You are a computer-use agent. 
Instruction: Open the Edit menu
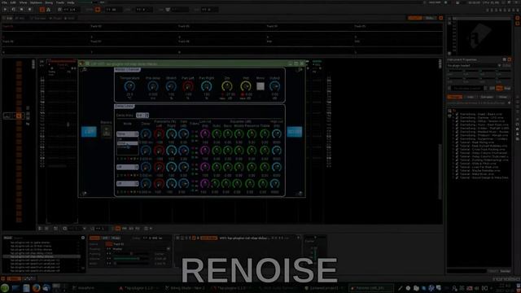point(13,2)
